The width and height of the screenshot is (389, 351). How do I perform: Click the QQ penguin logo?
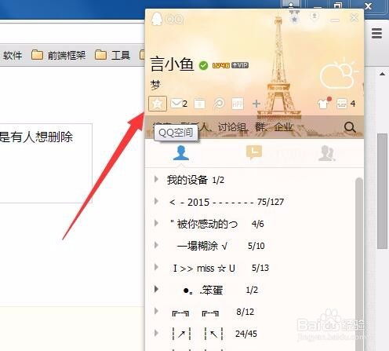pyautogui.click(x=157, y=19)
